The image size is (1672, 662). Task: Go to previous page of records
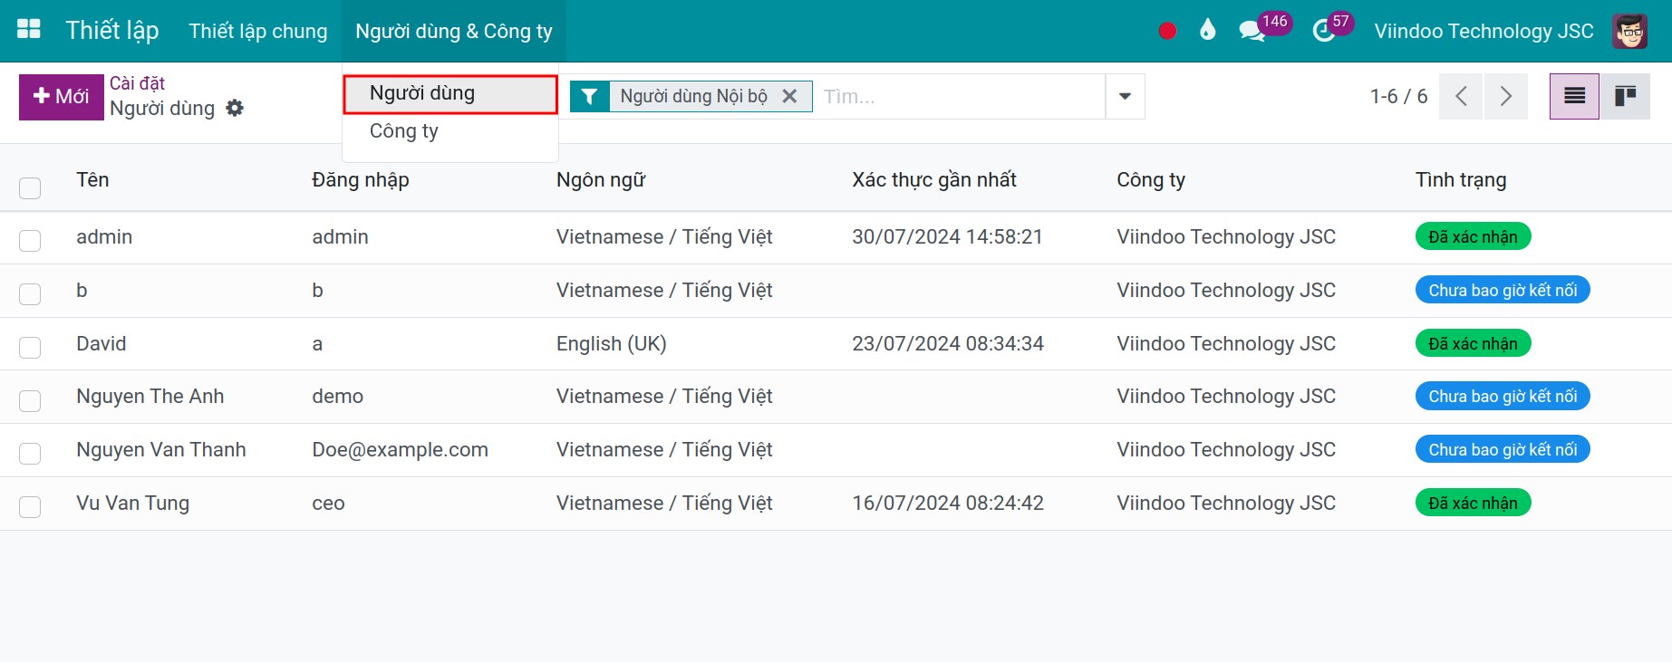click(1461, 96)
